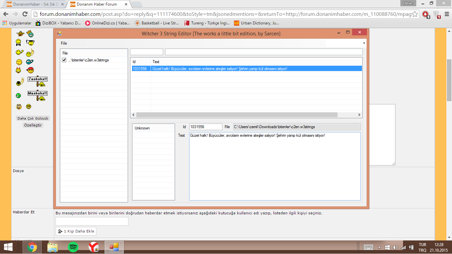Click into the large Text editing box

coord(275,166)
